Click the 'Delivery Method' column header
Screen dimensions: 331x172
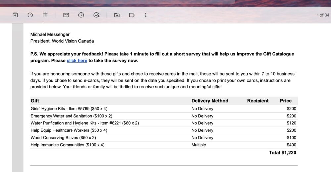[x=210, y=101]
